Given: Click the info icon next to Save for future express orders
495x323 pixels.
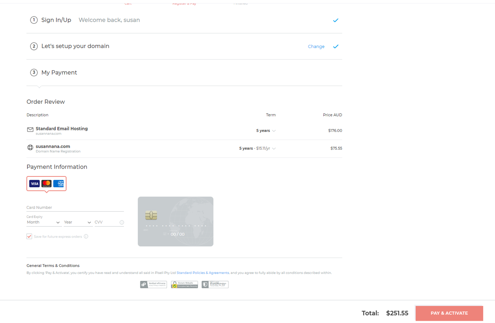Looking at the screenshot, I should coord(86,236).
